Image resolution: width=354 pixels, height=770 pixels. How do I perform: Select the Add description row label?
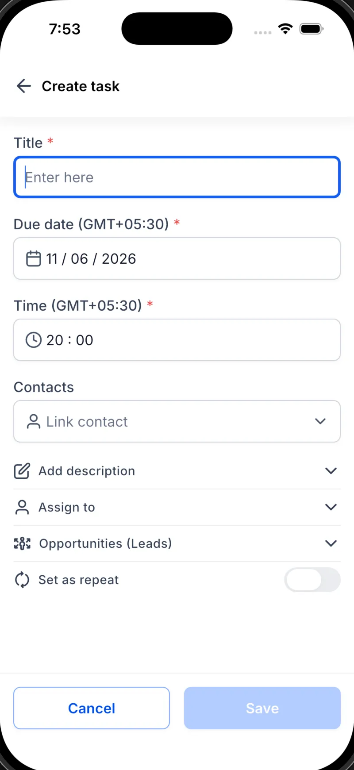[x=87, y=471]
